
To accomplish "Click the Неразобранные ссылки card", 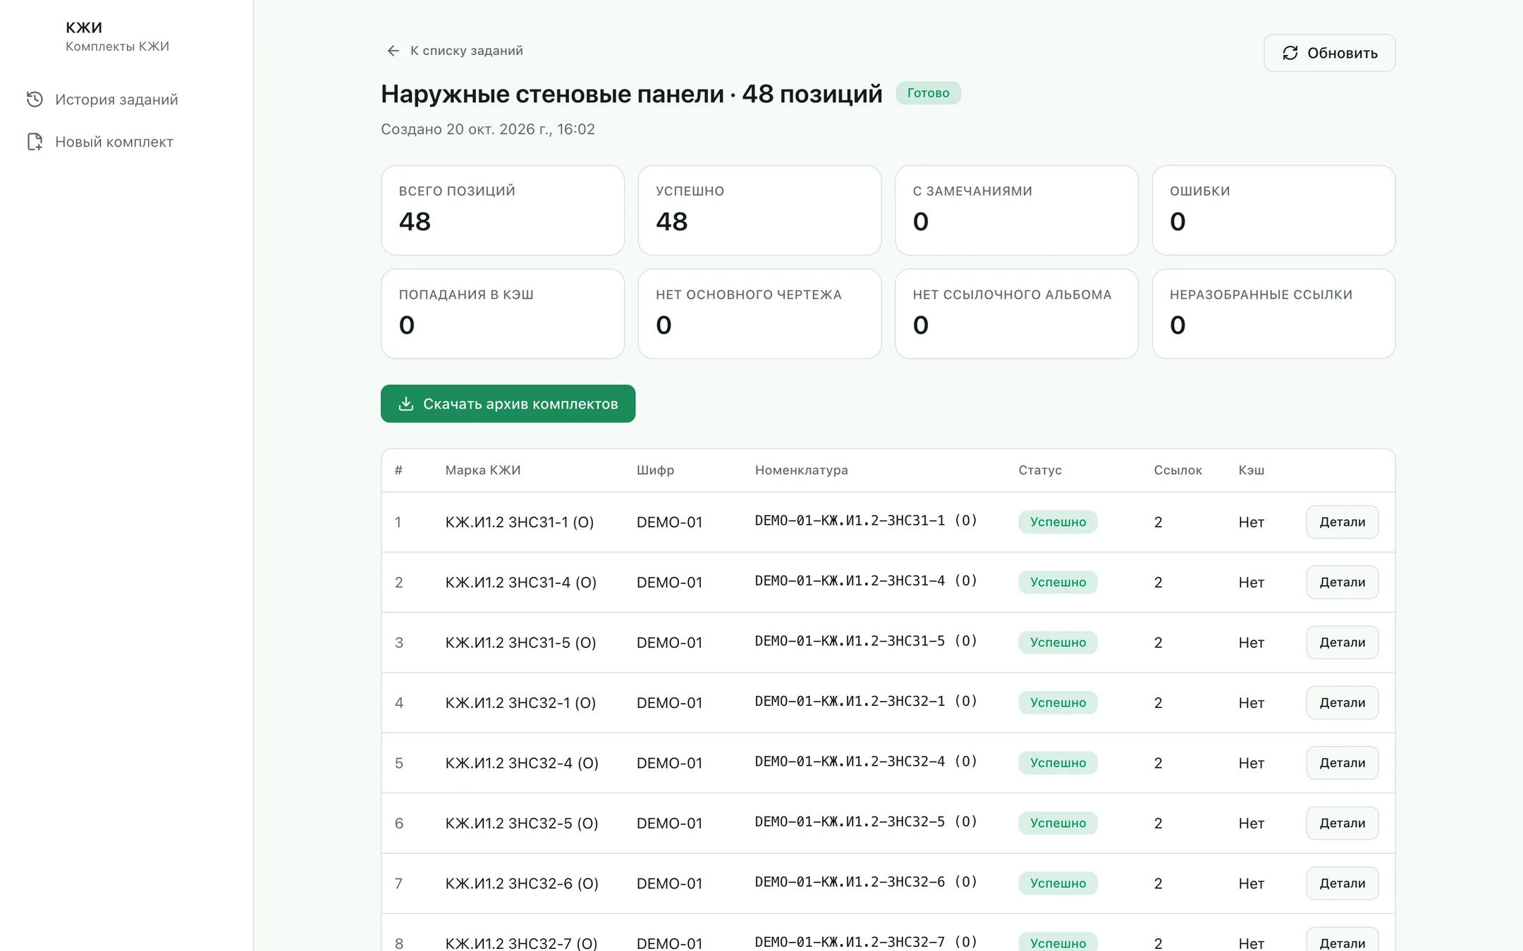I will 1273,313.
